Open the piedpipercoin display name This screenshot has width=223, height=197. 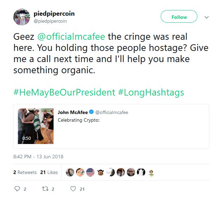coord(54,14)
